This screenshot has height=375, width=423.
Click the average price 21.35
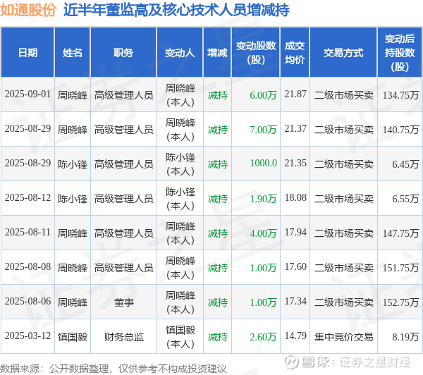295,164
